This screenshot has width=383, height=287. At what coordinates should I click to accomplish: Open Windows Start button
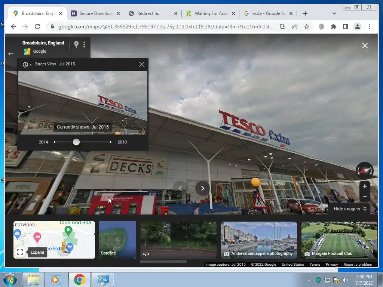click(x=9, y=279)
